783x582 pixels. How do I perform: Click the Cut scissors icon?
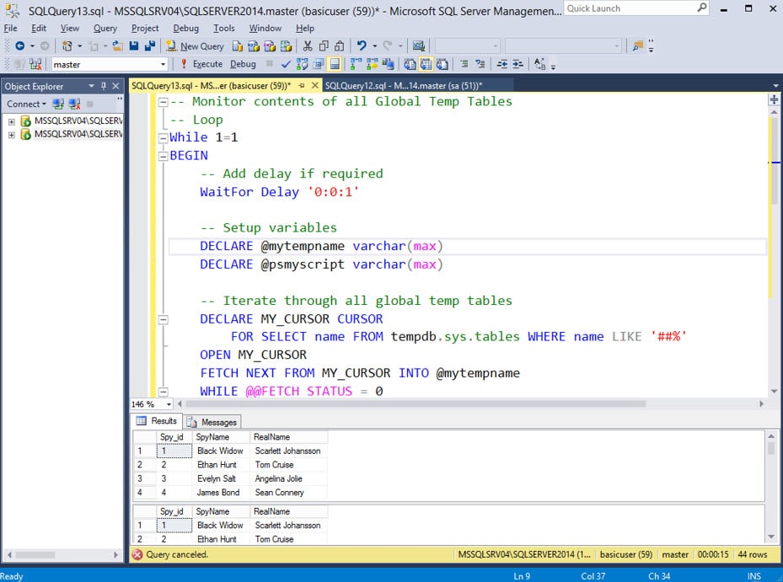(x=308, y=46)
